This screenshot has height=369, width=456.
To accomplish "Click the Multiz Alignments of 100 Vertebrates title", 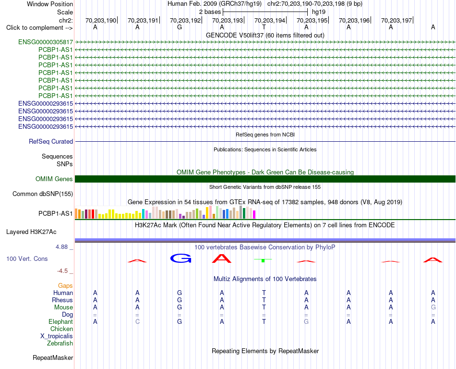I will point(265,279).
